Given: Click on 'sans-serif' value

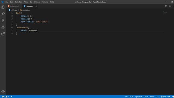Looking at the screenshot, I should pyautogui.click(x=42, y=22).
